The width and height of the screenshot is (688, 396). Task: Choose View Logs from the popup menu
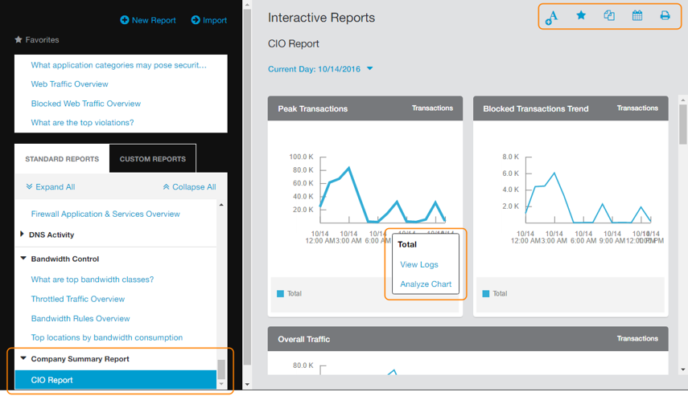pyautogui.click(x=418, y=264)
